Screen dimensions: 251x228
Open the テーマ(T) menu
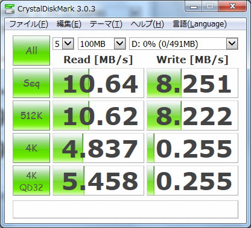pos(106,24)
